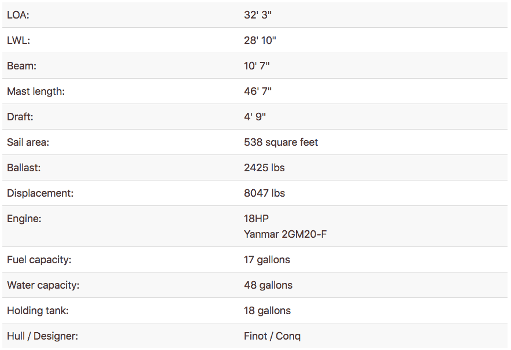Image resolution: width=511 pixels, height=350 pixels.
Task: Select the 18HP engine text
Action: [x=256, y=219]
